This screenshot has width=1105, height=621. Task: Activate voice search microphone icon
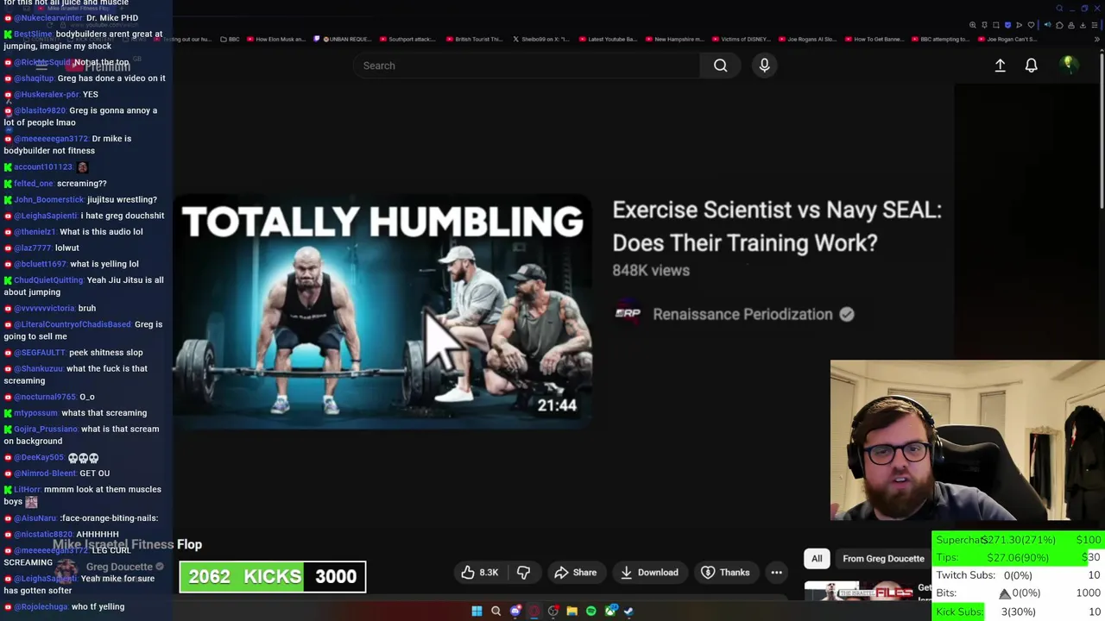[764, 66]
